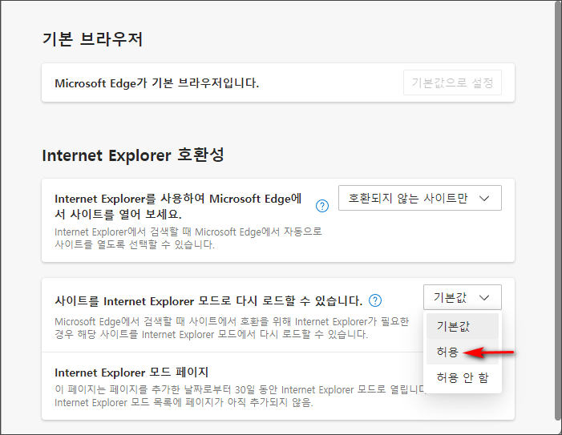Choose 허용 in the dropdown list

click(x=463, y=352)
